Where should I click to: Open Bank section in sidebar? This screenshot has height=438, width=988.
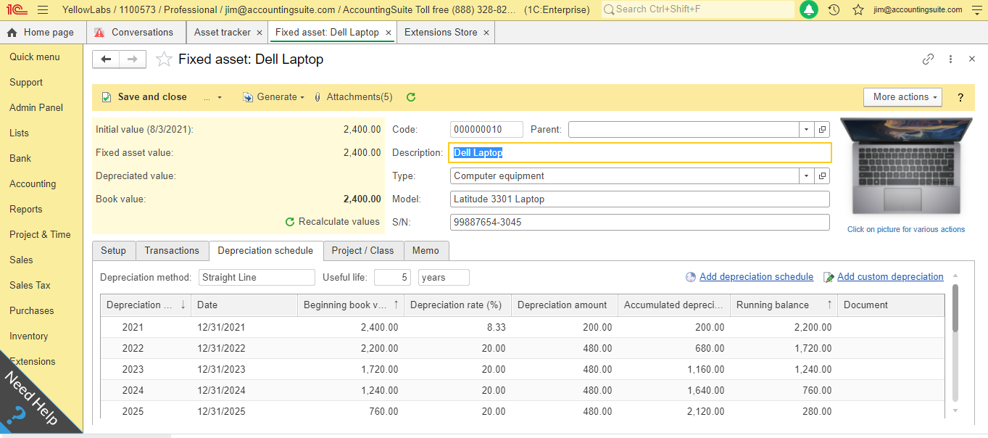click(x=20, y=159)
